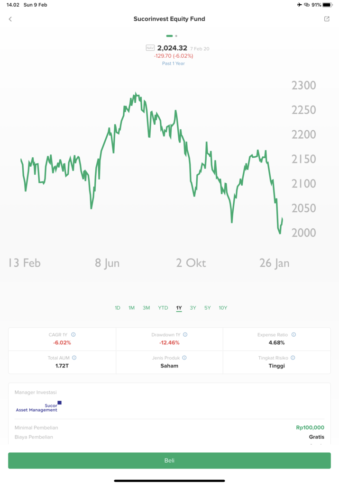
Task: Tap the Expense Ratio info icon
Action: pos(293,334)
